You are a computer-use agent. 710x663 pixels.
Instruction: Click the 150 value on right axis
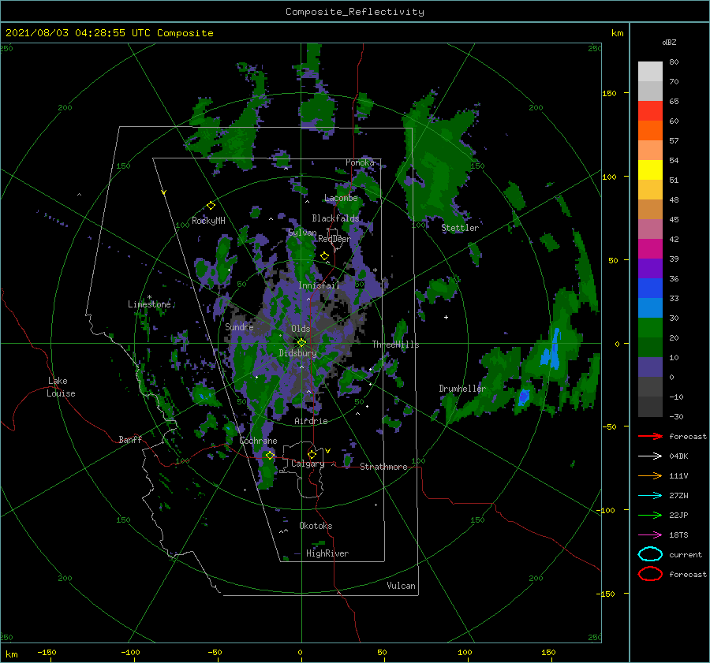click(609, 93)
